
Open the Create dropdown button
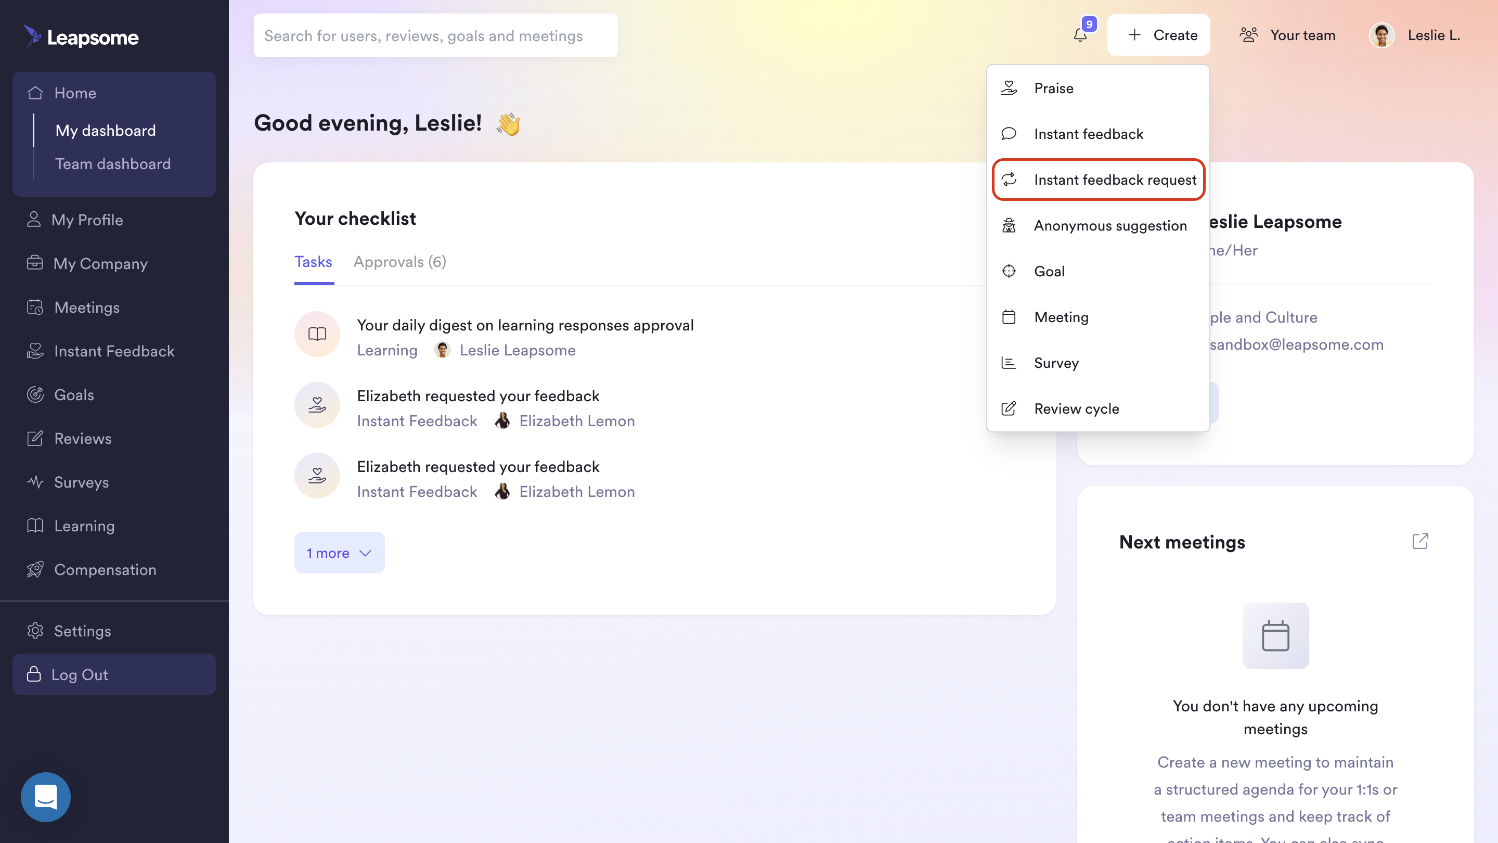[1158, 35]
